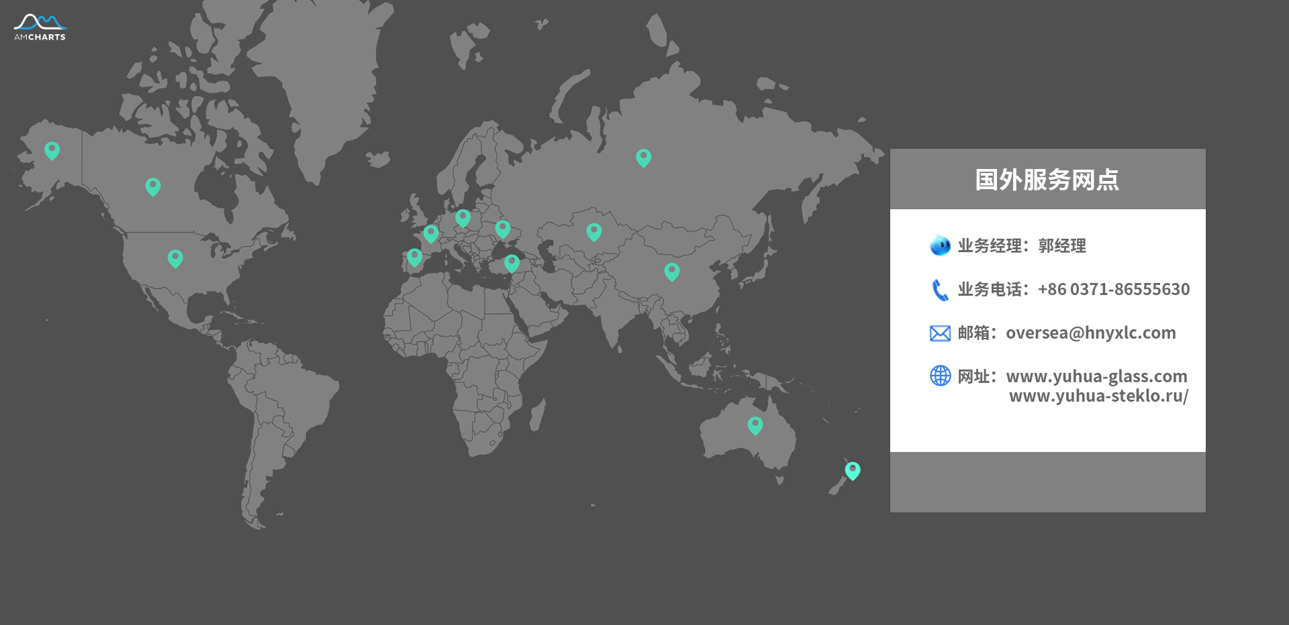This screenshot has height=625, width=1289.
Task: Click the 国外服务网点 panel header
Action: click(x=1047, y=179)
